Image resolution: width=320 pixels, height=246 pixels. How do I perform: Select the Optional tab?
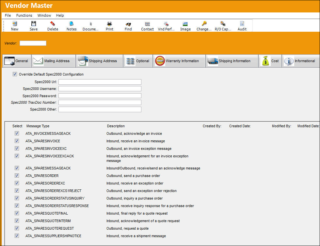(138, 61)
